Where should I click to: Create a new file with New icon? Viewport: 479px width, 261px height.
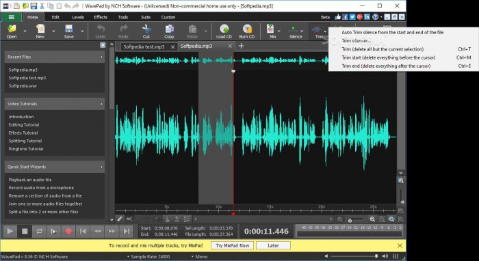(40, 29)
